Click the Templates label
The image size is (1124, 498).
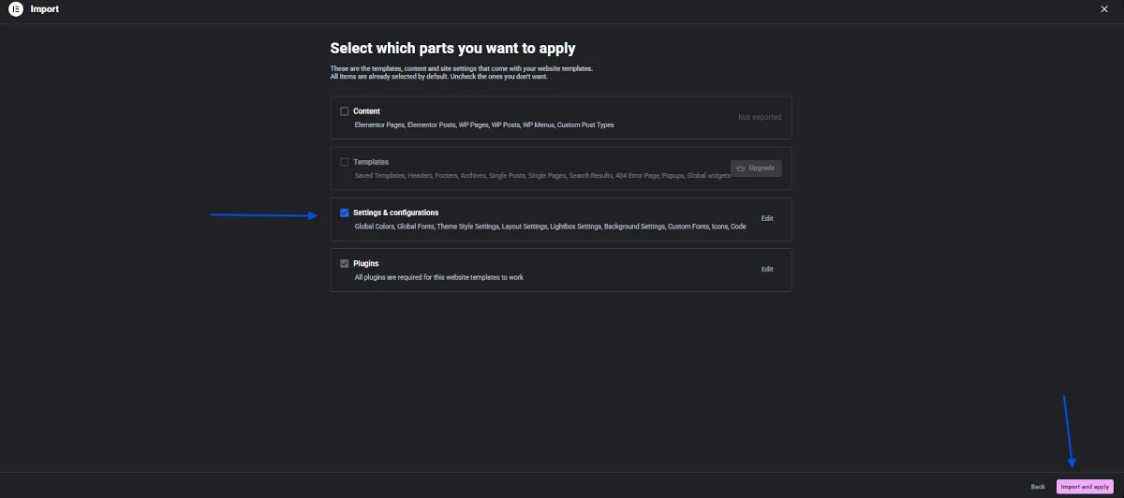(x=371, y=162)
